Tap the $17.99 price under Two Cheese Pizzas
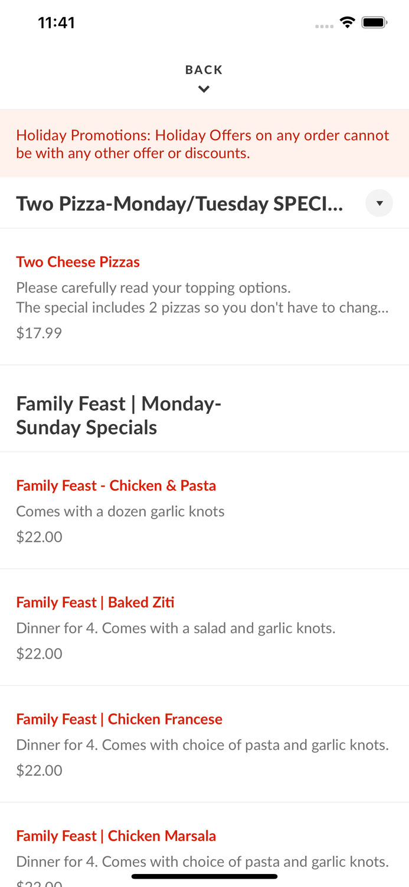This screenshot has height=887, width=409. pos(39,332)
